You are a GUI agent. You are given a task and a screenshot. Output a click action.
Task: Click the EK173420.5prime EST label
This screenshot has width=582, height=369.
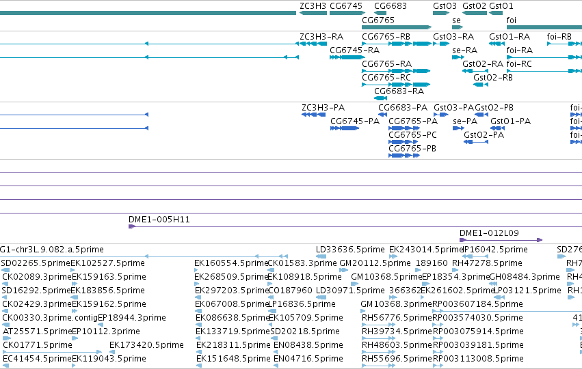[x=146, y=345]
